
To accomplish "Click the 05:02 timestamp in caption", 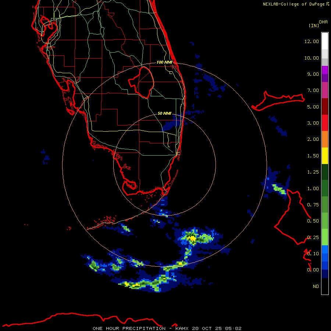I will (x=233, y=328).
